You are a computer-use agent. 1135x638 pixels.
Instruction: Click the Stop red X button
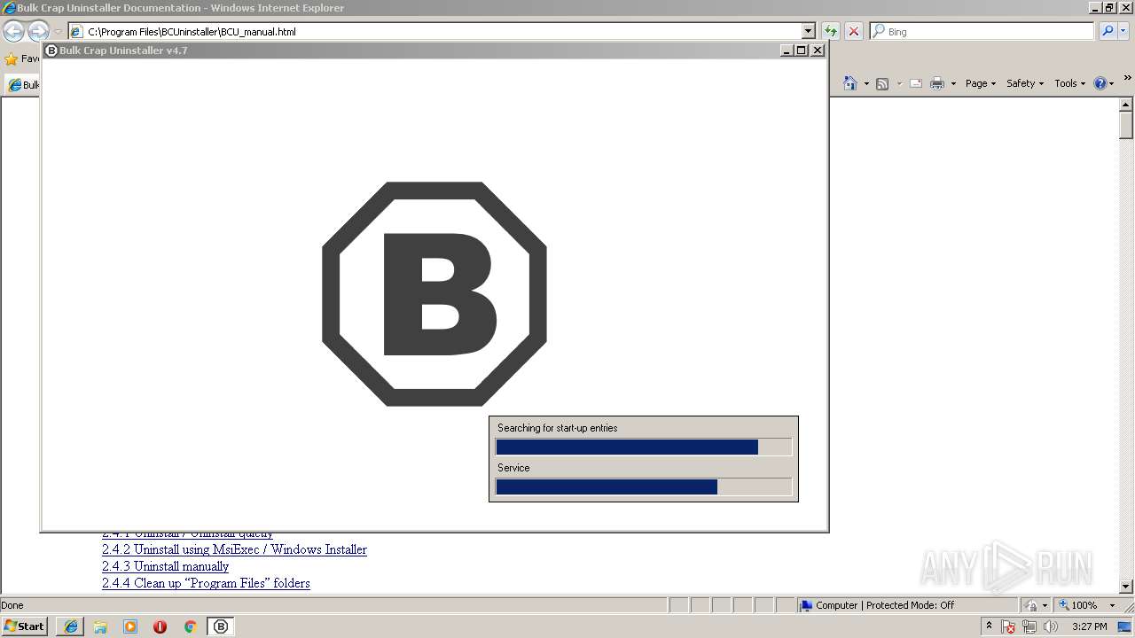[854, 31]
